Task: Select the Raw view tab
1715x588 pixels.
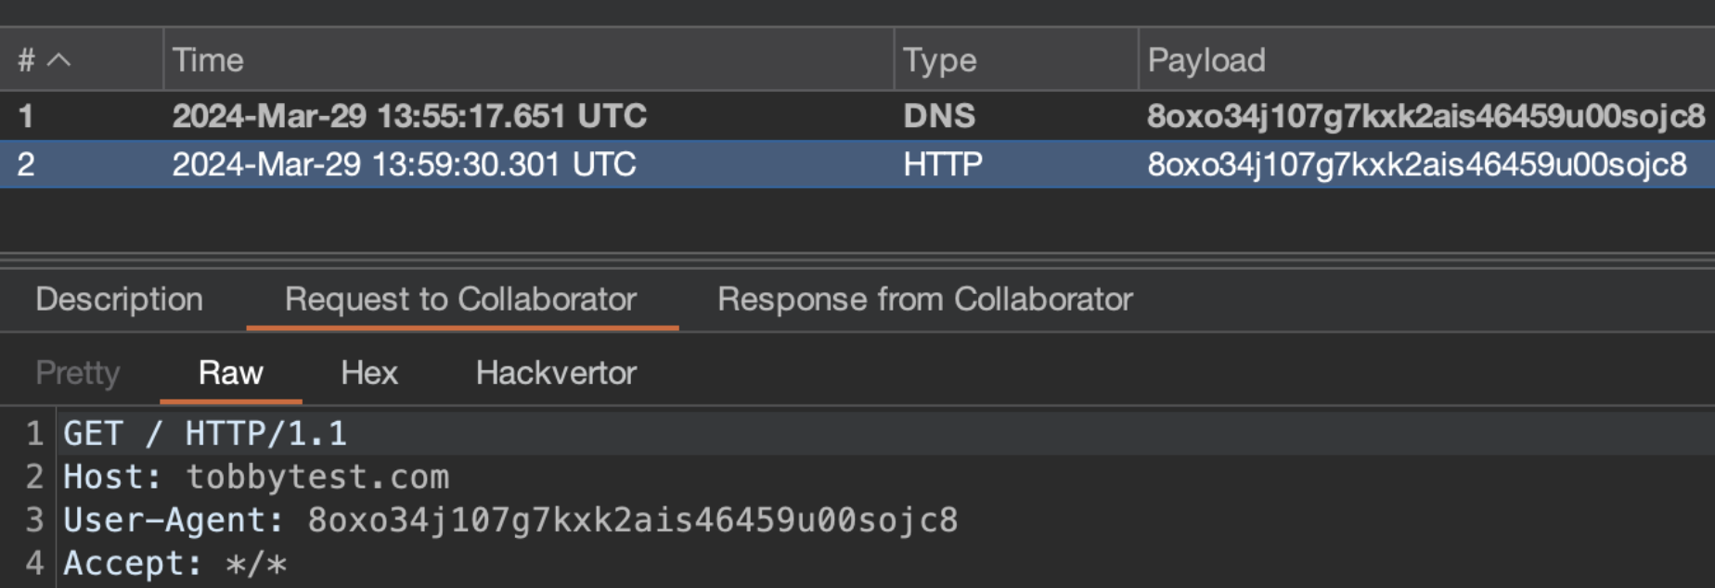Action: pos(230,373)
